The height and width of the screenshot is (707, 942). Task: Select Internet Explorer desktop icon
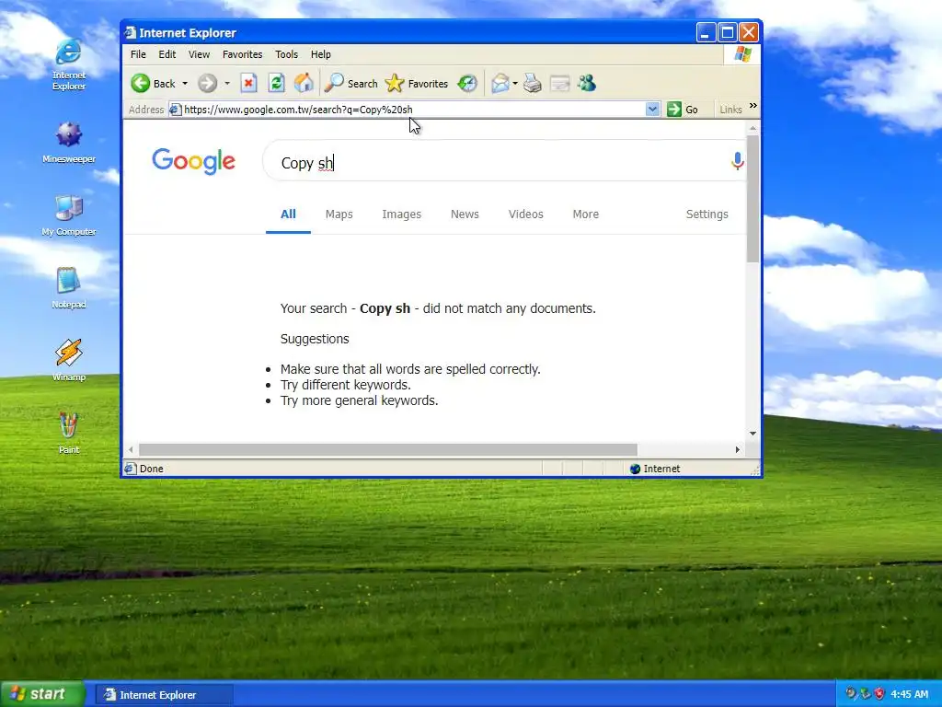click(68, 64)
